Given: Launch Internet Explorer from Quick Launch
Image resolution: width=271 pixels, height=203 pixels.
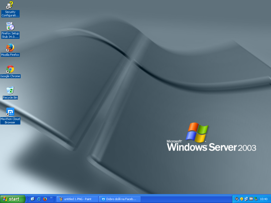Looking at the screenshot, I should [x=39, y=199].
